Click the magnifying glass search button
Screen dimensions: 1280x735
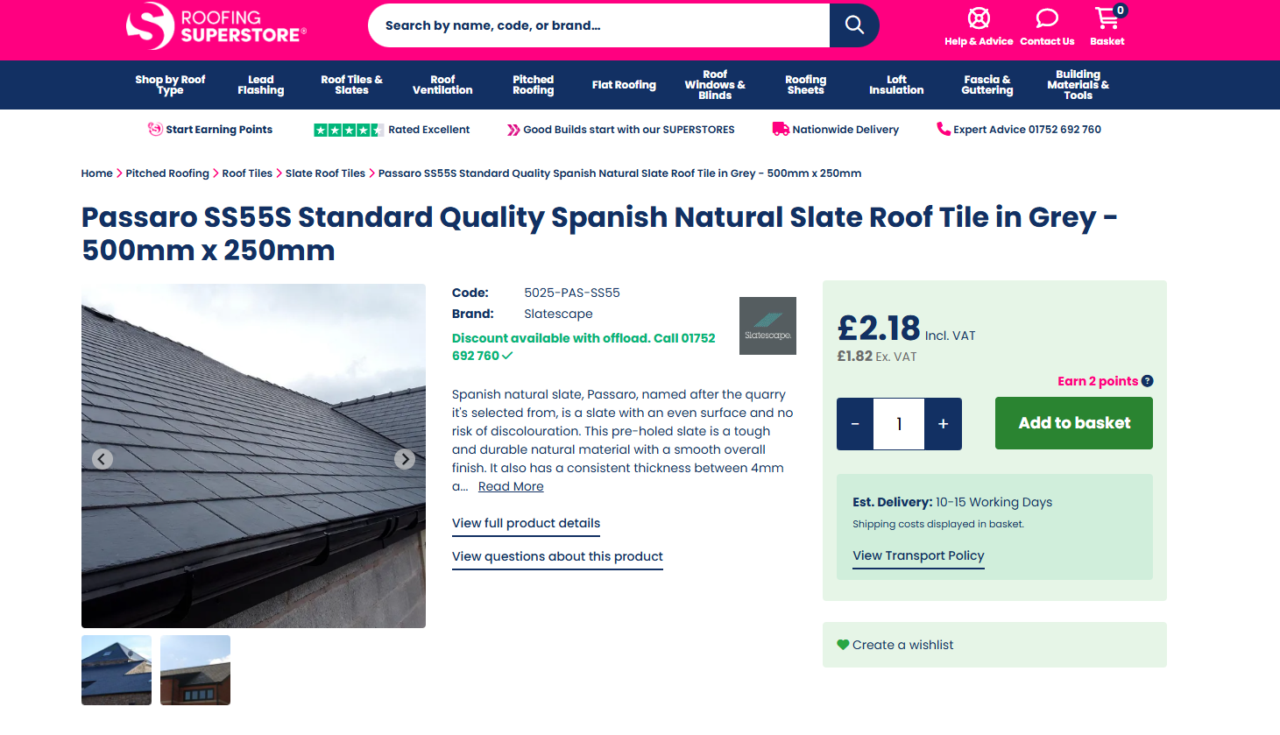tap(854, 25)
